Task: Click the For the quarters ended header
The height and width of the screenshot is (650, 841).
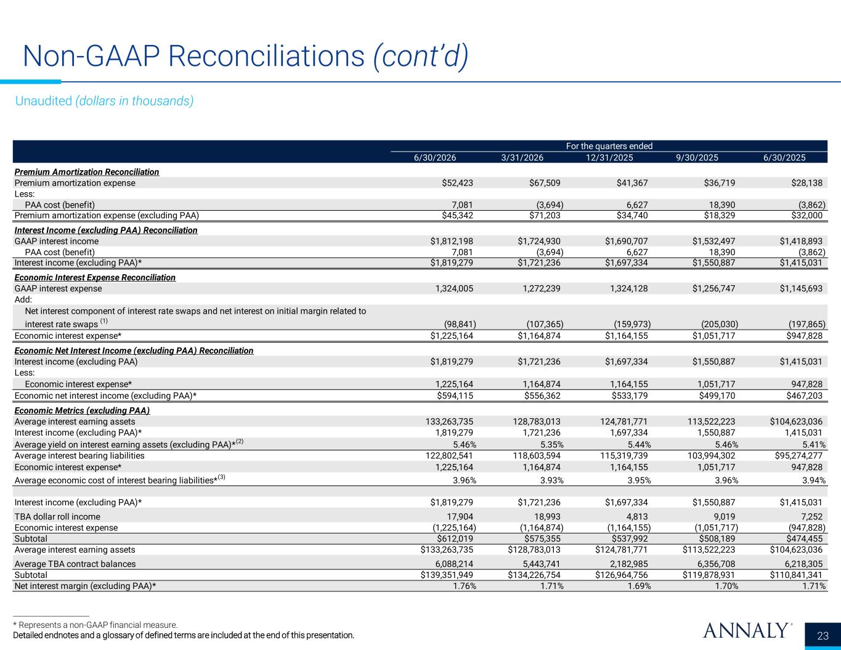Action: (x=609, y=146)
